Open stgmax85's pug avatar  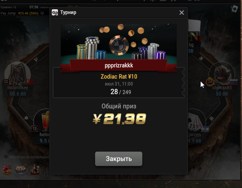[x=222, y=75]
